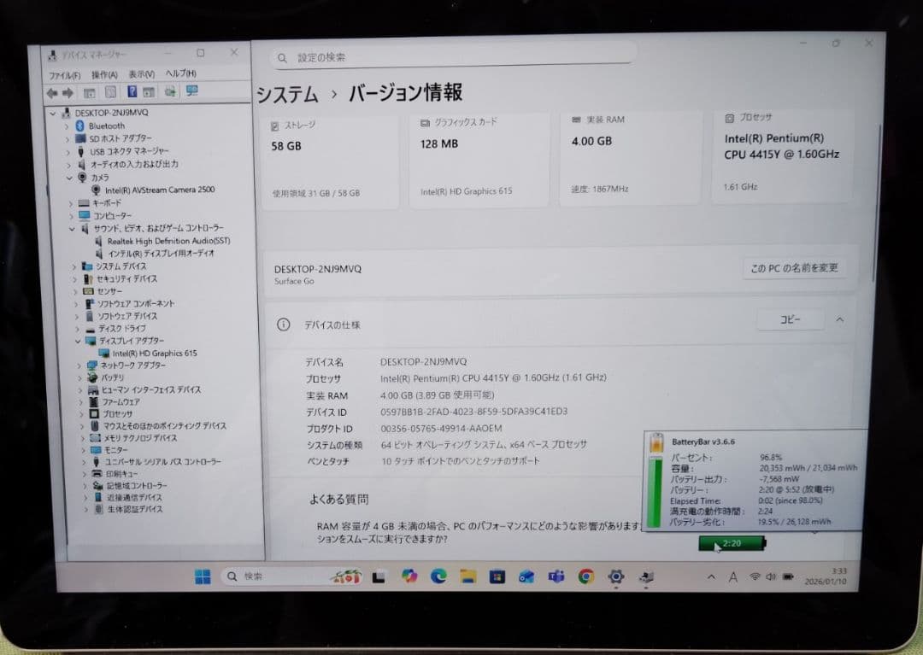This screenshot has height=655, width=923.
Task: Open the 表示(V) menu
Action: [x=141, y=74]
